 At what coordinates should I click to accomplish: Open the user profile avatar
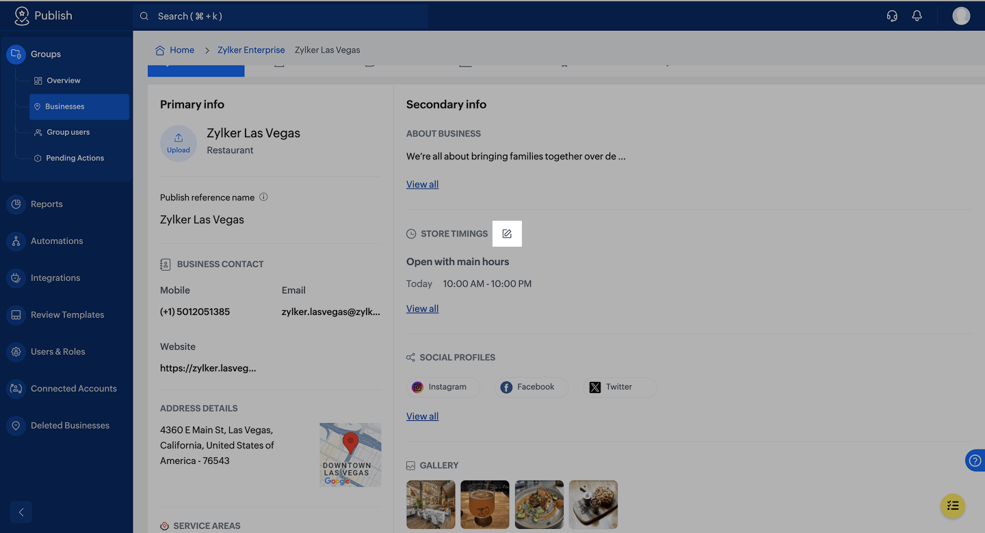click(x=961, y=16)
